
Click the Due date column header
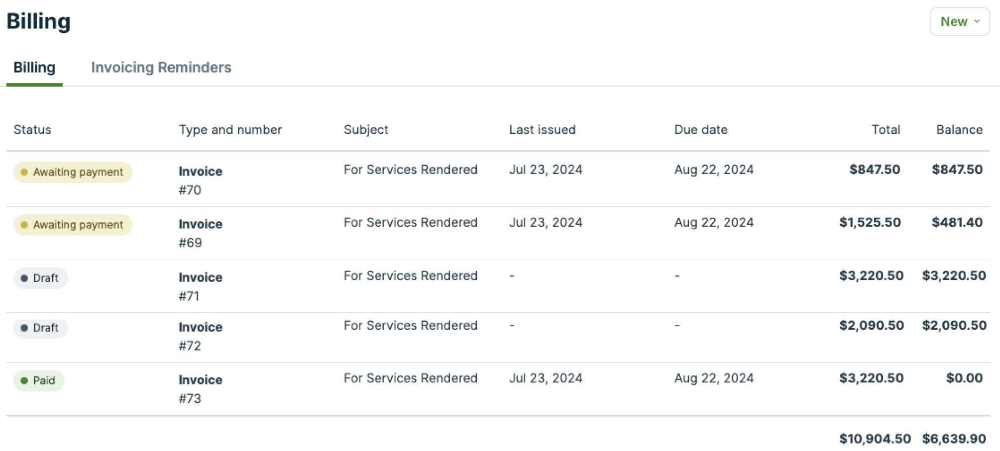(700, 130)
